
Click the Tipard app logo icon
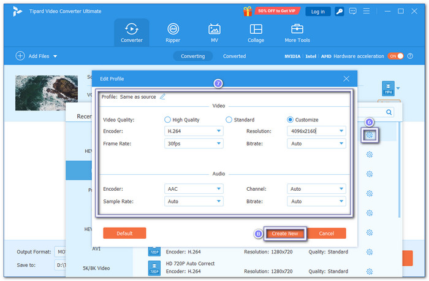tap(17, 11)
